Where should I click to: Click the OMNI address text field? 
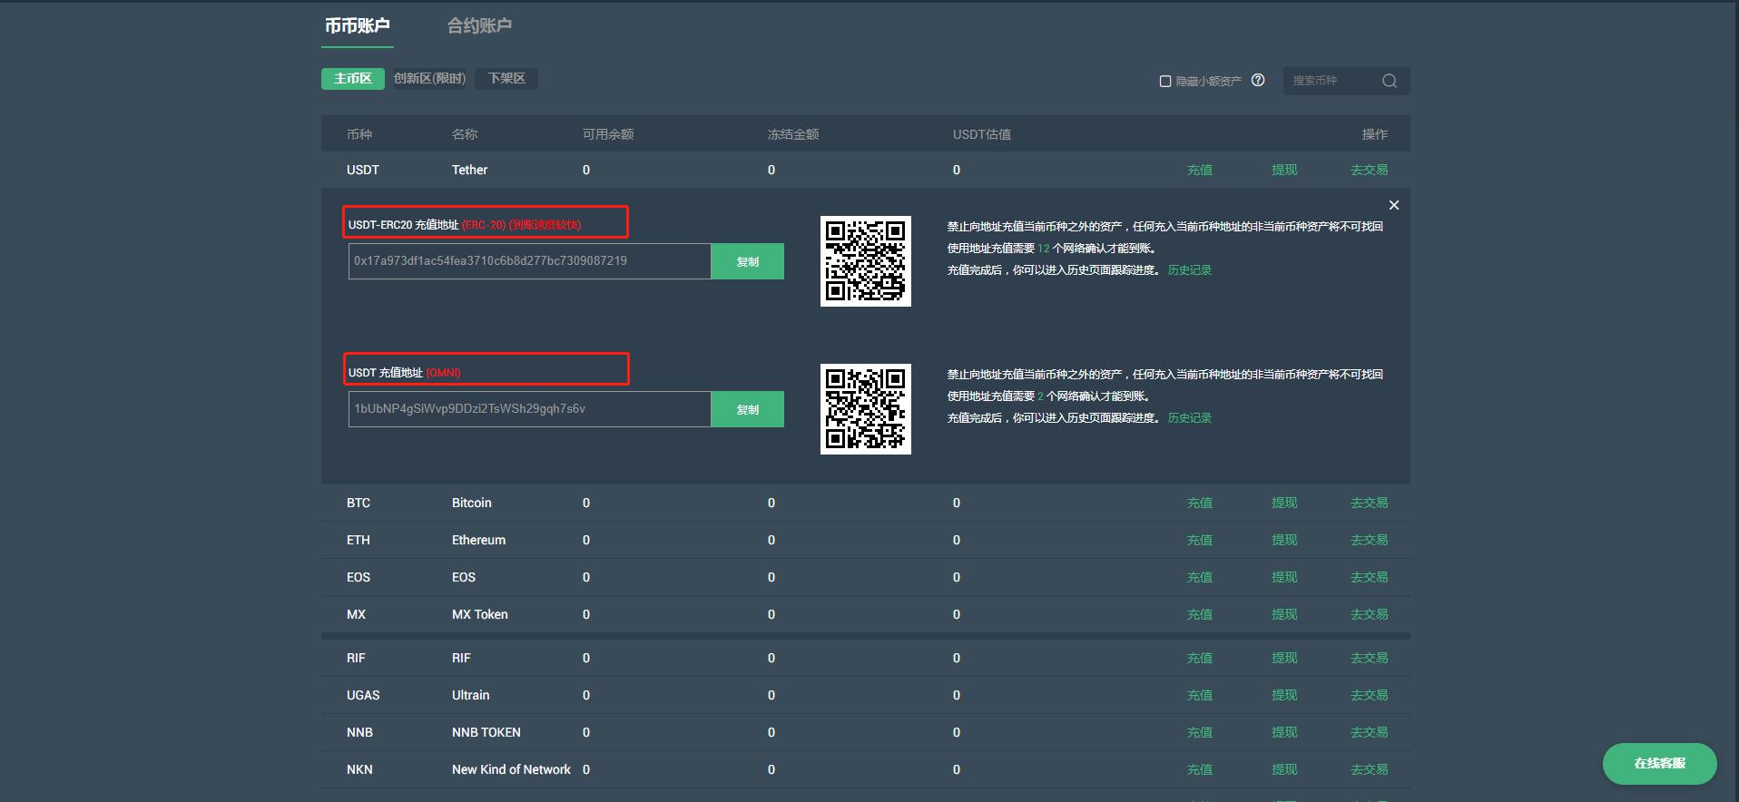tap(530, 409)
